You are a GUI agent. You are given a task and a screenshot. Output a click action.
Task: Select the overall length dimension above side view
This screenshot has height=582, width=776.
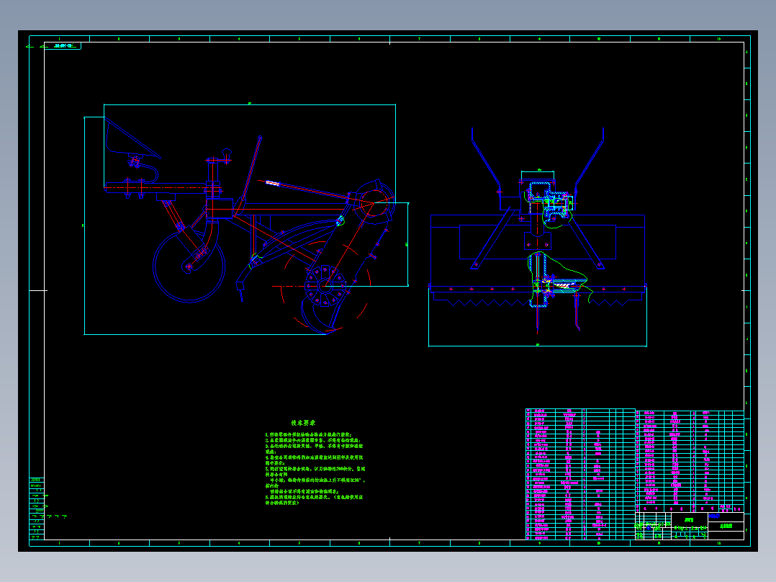point(249,104)
